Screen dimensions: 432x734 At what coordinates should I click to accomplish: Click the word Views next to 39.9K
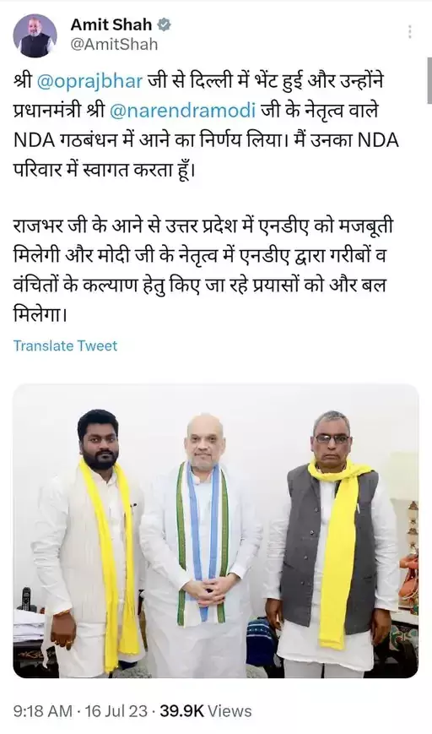coord(229,711)
